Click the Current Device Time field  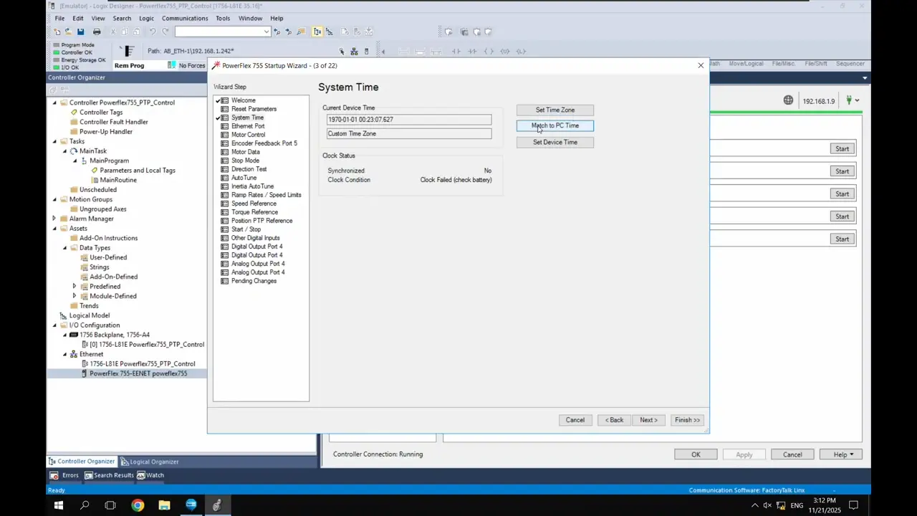408,120
